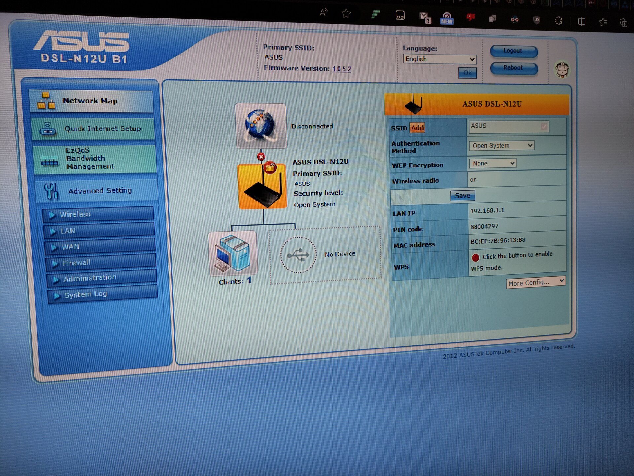Click the MAC address value
Viewport: 634px width, 476px height.
coord(498,241)
